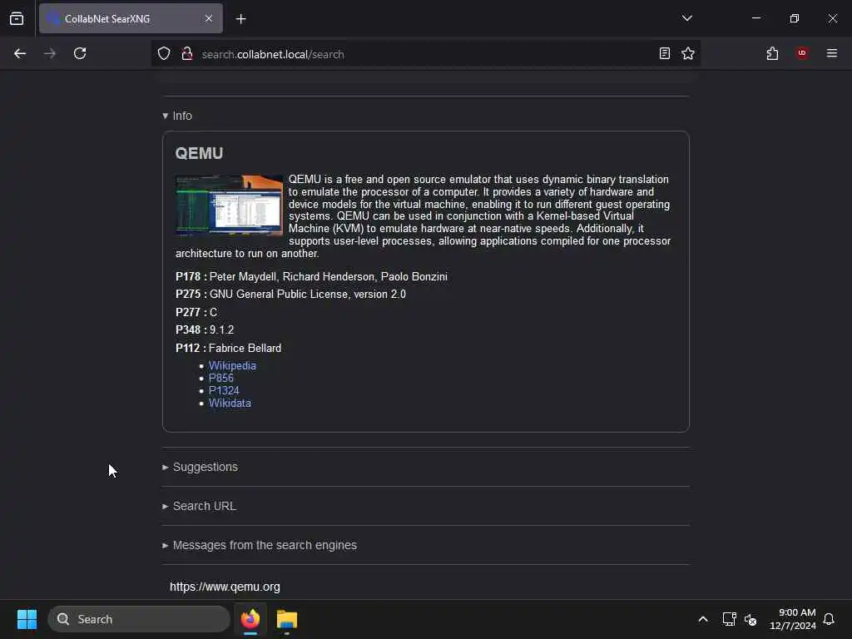Viewport: 852px width, 639px height.
Task: Open the P1324 link
Action: pyautogui.click(x=224, y=391)
